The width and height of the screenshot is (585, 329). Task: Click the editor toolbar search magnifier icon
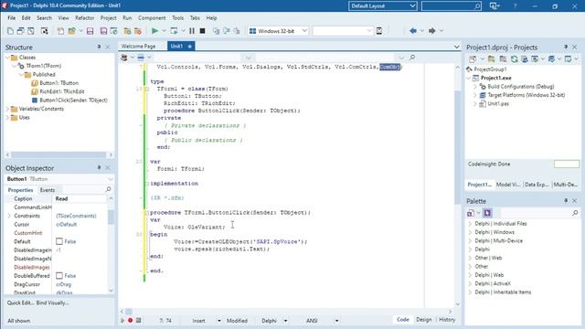click(412, 58)
